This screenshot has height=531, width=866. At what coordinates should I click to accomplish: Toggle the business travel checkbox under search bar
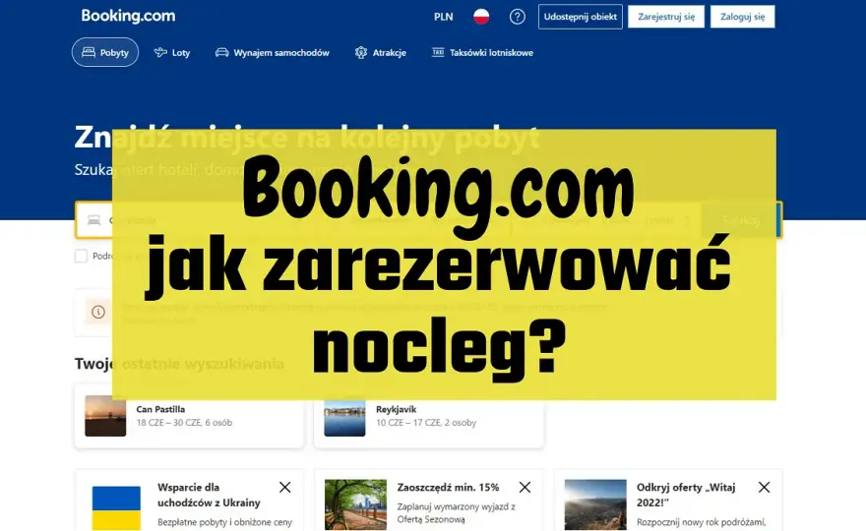(x=81, y=256)
